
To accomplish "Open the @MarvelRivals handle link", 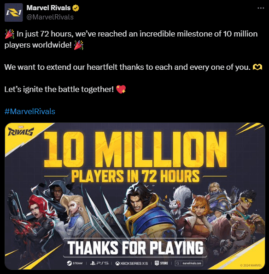I will (50, 17).
